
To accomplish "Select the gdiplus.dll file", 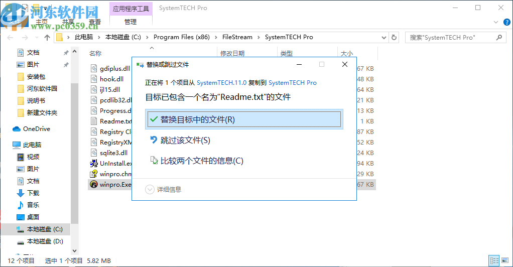I will pos(115,68).
